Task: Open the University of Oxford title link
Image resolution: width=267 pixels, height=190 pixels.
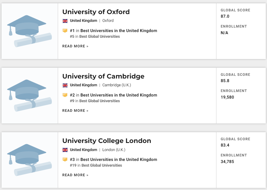Action: (96, 12)
